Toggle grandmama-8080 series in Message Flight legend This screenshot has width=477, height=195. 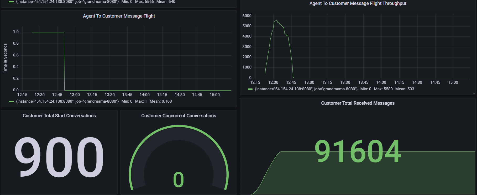(x=67, y=101)
